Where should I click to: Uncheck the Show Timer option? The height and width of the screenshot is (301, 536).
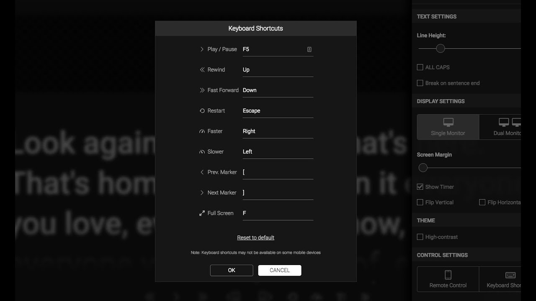pos(420,187)
